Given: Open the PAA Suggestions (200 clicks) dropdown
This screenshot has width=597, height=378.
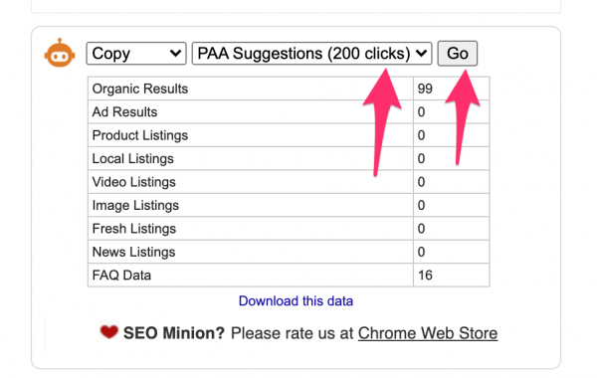Looking at the screenshot, I should coord(311,54).
